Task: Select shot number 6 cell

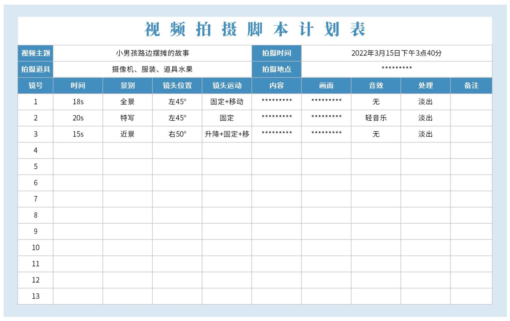Action: [35, 183]
